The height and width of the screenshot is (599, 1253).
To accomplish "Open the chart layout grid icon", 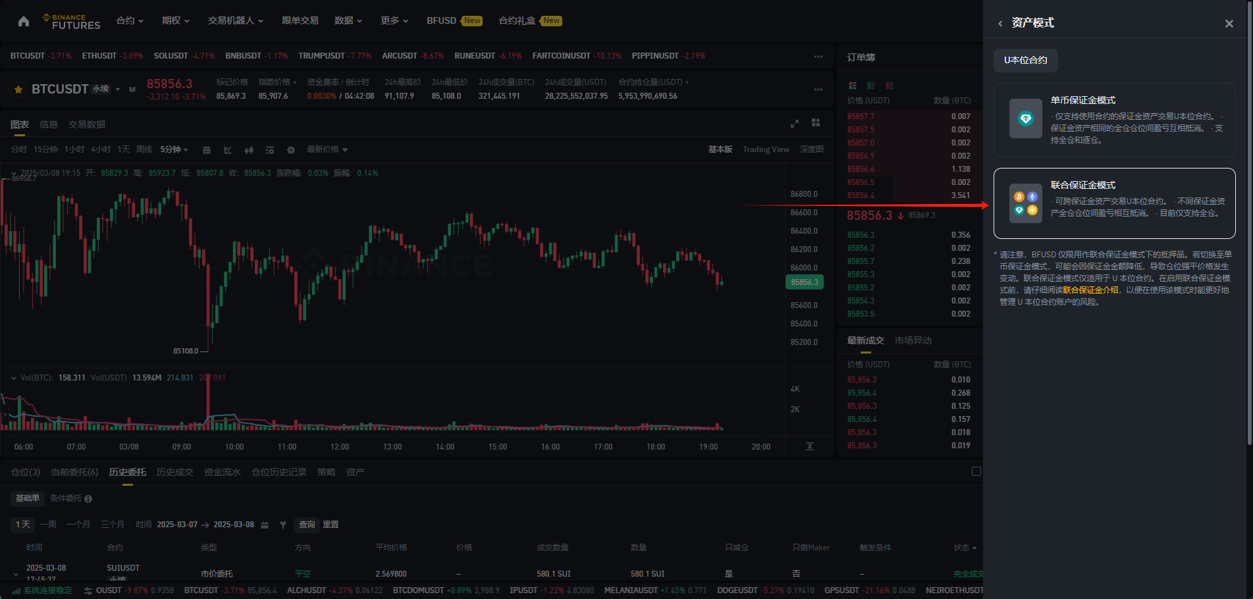I will click(816, 123).
